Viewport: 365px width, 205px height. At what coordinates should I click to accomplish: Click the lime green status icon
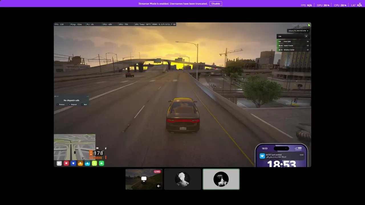[94, 163]
